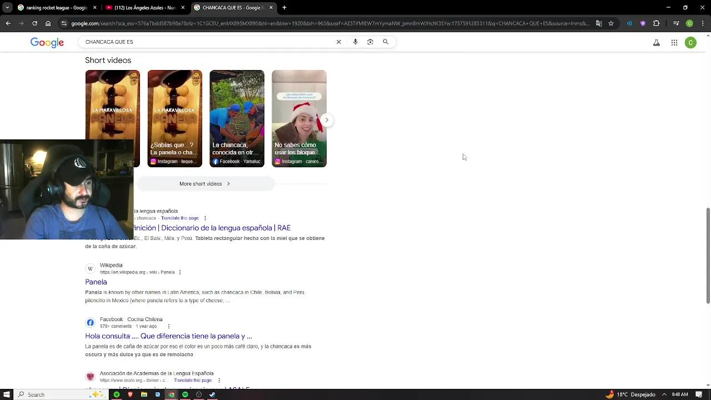
Task: Open Google account avatar on page
Action: click(x=691, y=43)
